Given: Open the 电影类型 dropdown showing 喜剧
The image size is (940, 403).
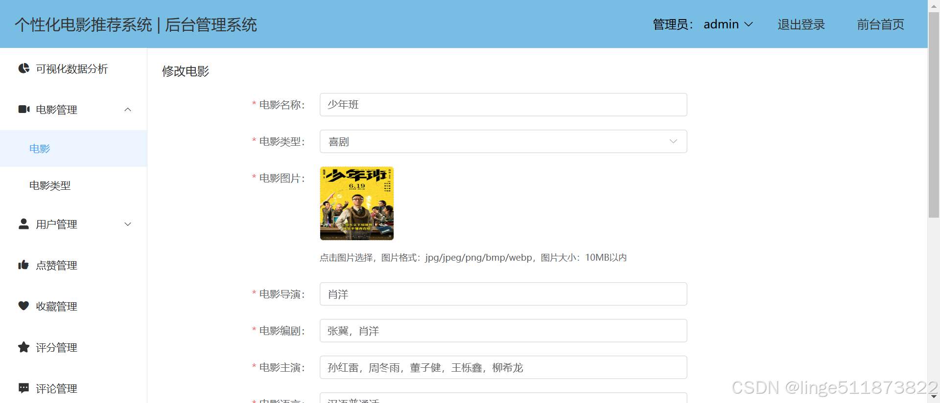Looking at the screenshot, I should click(x=503, y=141).
